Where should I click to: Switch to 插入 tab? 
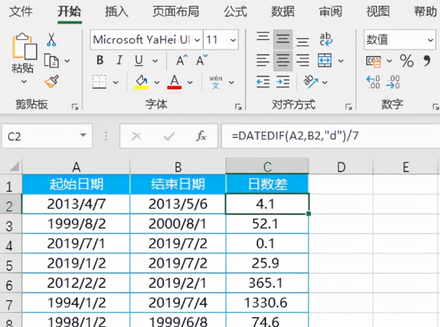116,11
